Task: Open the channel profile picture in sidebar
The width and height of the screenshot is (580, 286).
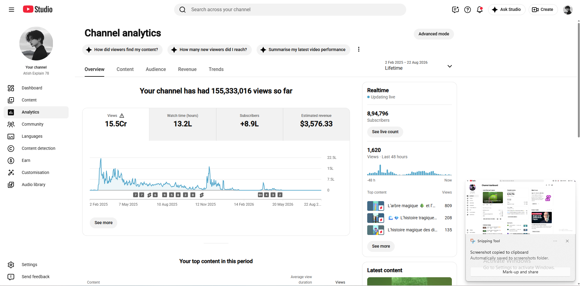Action: tap(36, 43)
